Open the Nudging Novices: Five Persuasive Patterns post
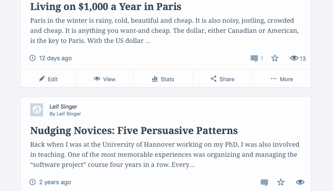 [134, 131]
